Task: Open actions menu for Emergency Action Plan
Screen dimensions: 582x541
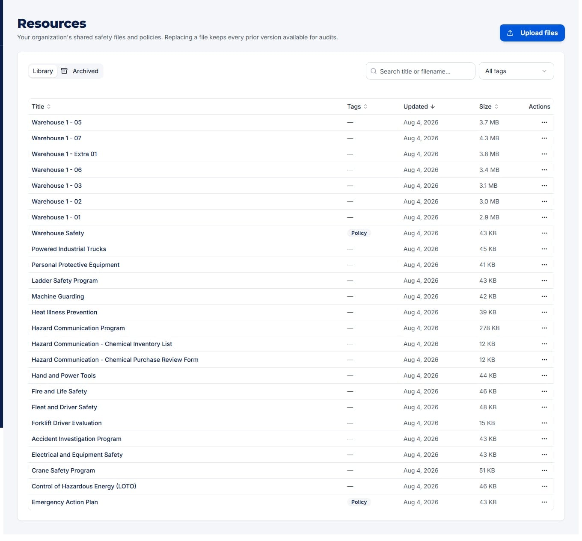Action: [x=544, y=502]
